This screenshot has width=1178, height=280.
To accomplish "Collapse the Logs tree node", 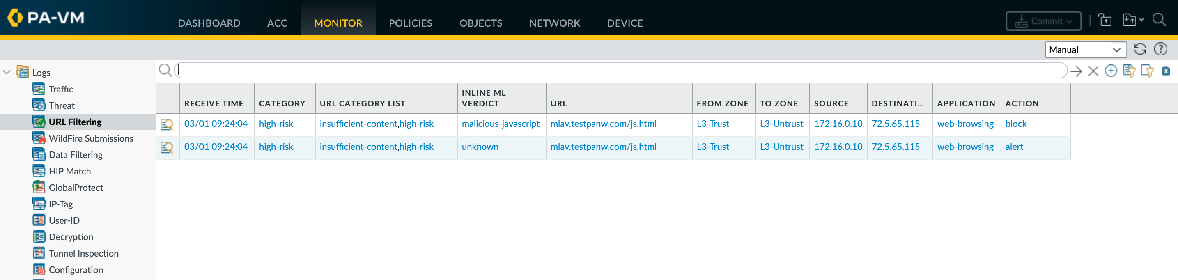I will 7,73.
